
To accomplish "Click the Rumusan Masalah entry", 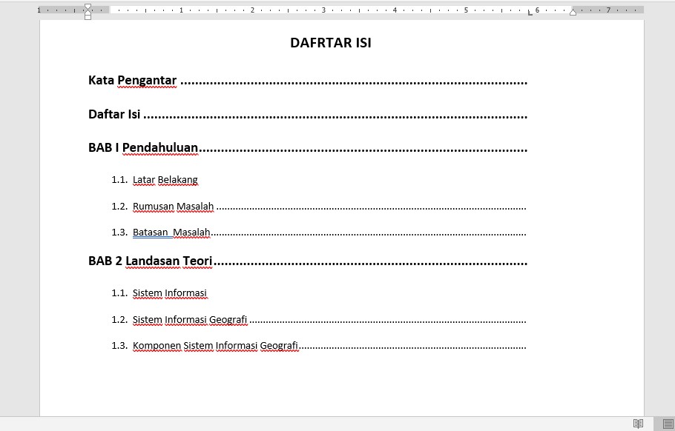I will coord(173,206).
